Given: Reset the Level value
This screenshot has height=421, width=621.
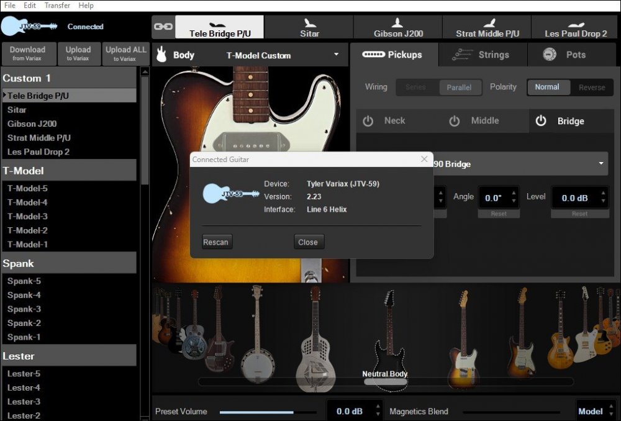Looking at the screenshot, I should pos(580,214).
